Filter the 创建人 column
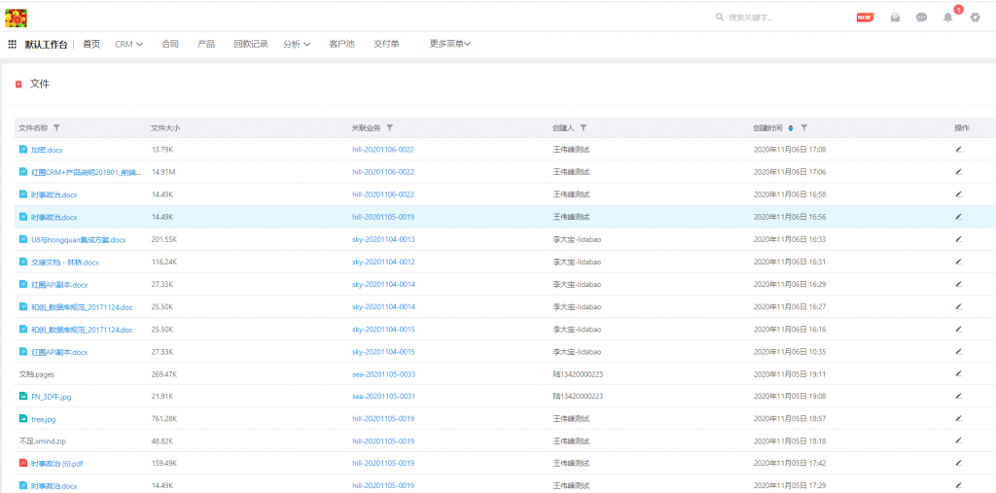 click(583, 127)
